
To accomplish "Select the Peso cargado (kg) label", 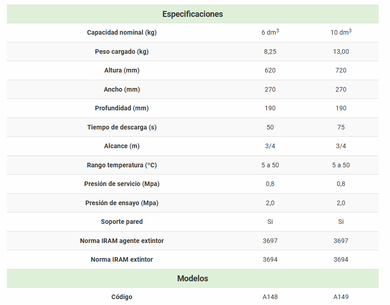I will pos(122,52).
